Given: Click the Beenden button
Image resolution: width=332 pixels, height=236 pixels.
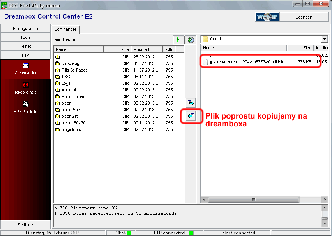Looking at the screenshot, I should [x=303, y=17].
